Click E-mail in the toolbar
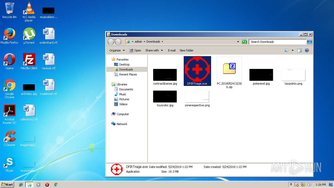Screen dimensions: 334x188 click(172, 50)
